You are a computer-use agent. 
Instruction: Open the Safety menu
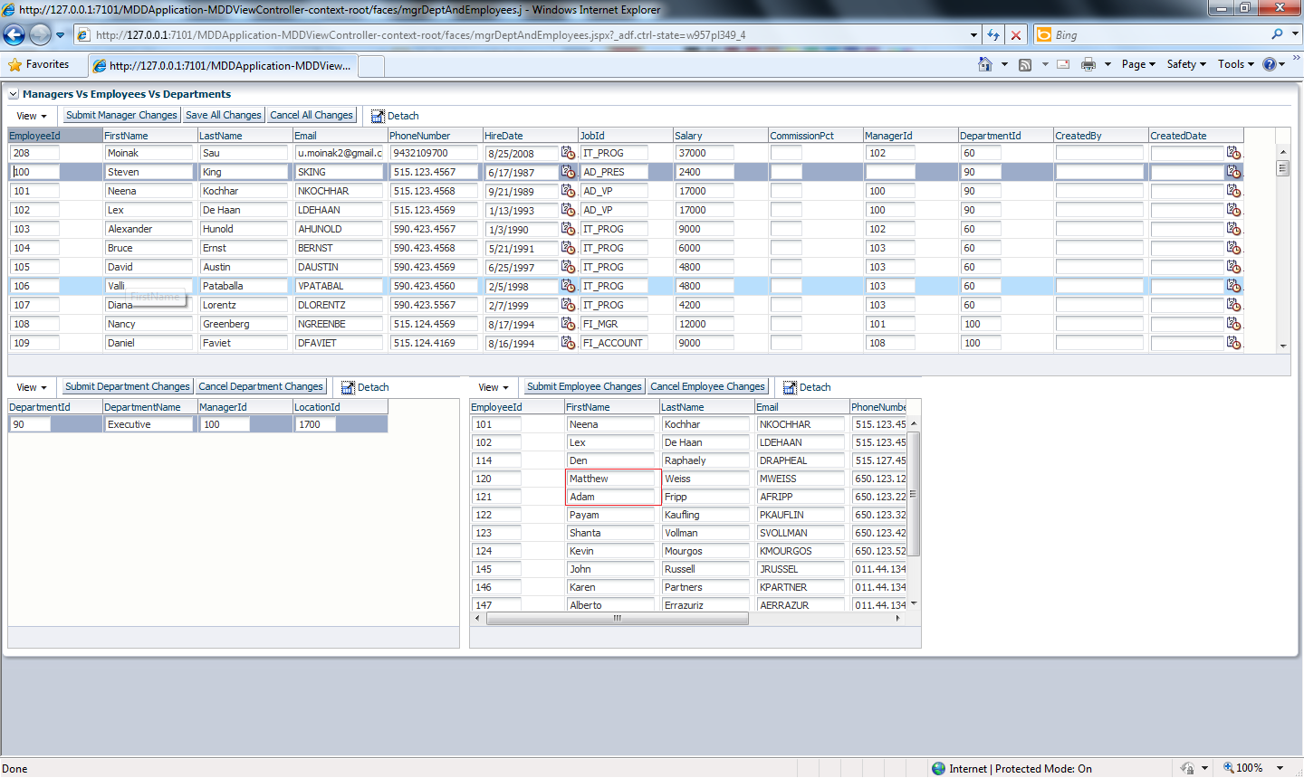tap(1186, 64)
